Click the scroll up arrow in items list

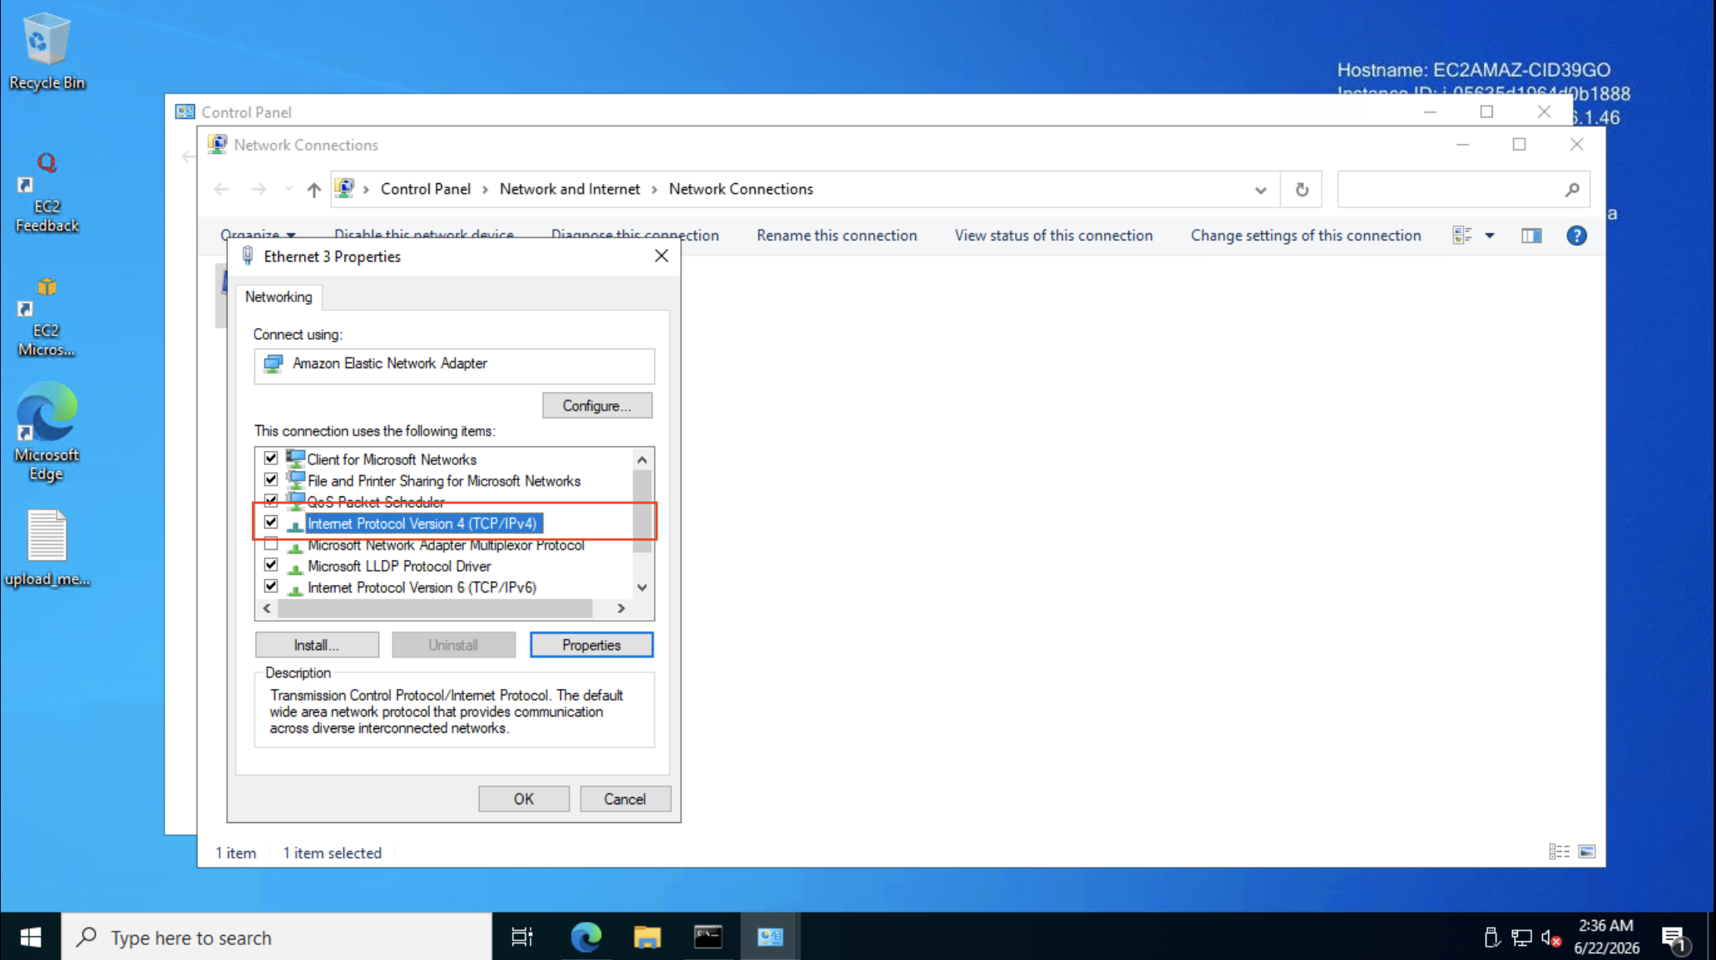click(643, 460)
